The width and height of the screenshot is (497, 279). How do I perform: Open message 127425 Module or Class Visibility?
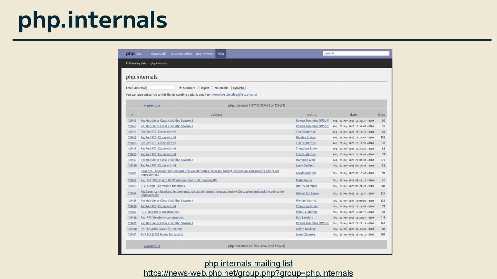click(167, 200)
